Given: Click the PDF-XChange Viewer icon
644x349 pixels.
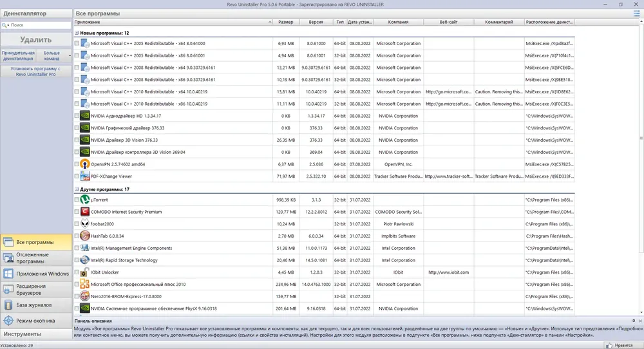Looking at the screenshot, I should pyautogui.click(x=85, y=176).
